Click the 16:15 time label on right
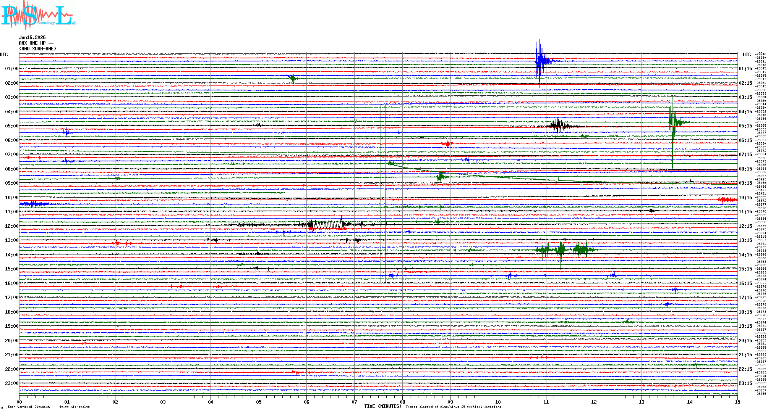768x412 pixels. 745,283
